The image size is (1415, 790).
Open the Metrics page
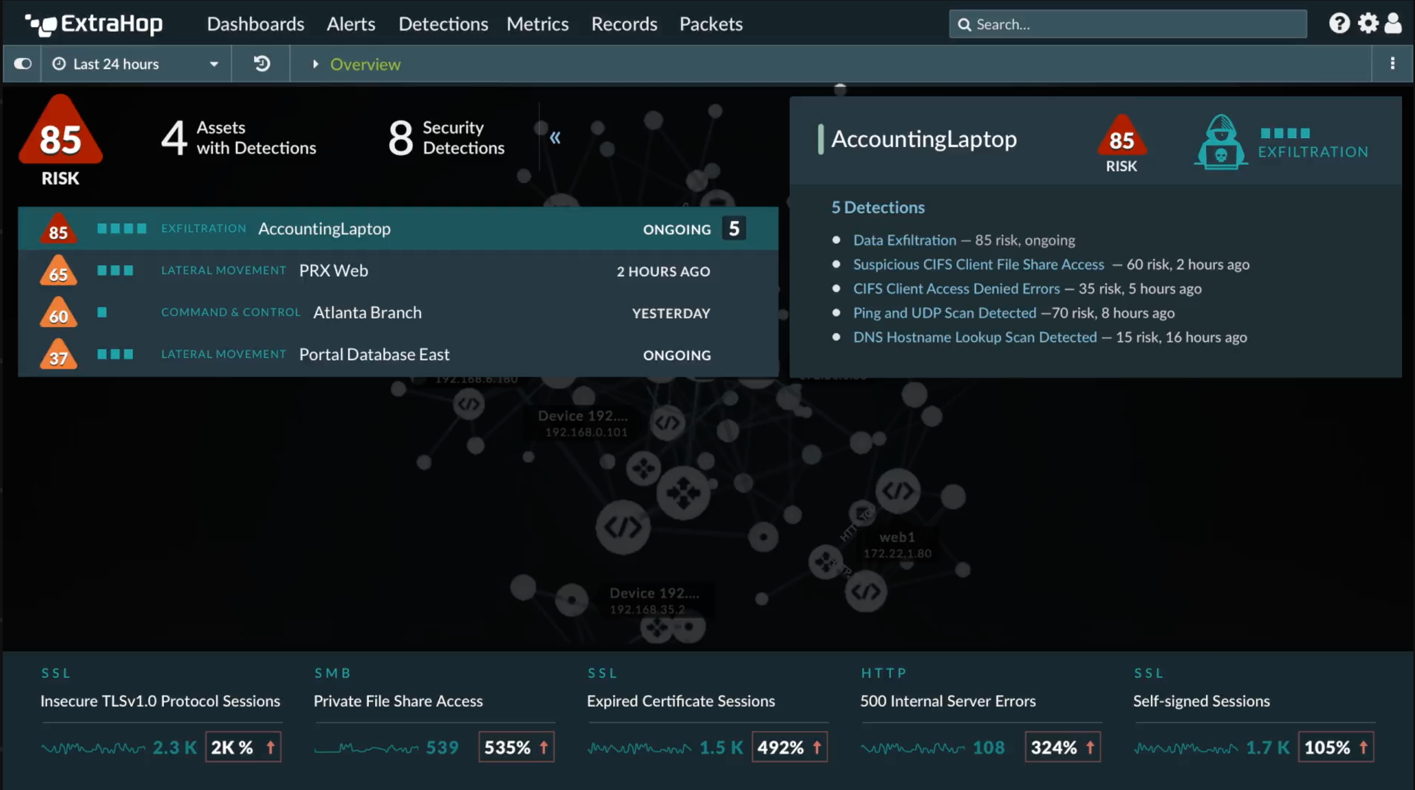pyautogui.click(x=537, y=24)
